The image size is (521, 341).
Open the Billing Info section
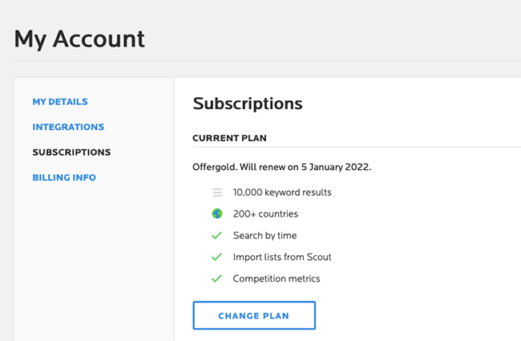click(x=64, y=177)
